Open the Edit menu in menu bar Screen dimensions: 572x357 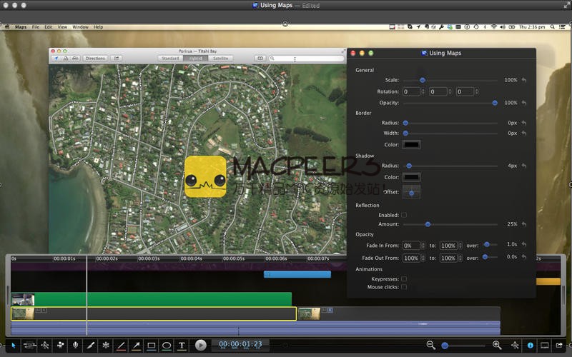[x=48, y=27]
